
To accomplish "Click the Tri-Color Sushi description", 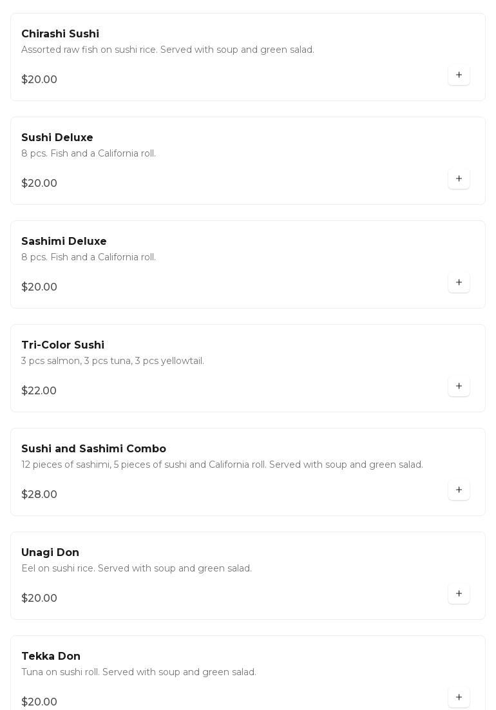I will 113,361.
